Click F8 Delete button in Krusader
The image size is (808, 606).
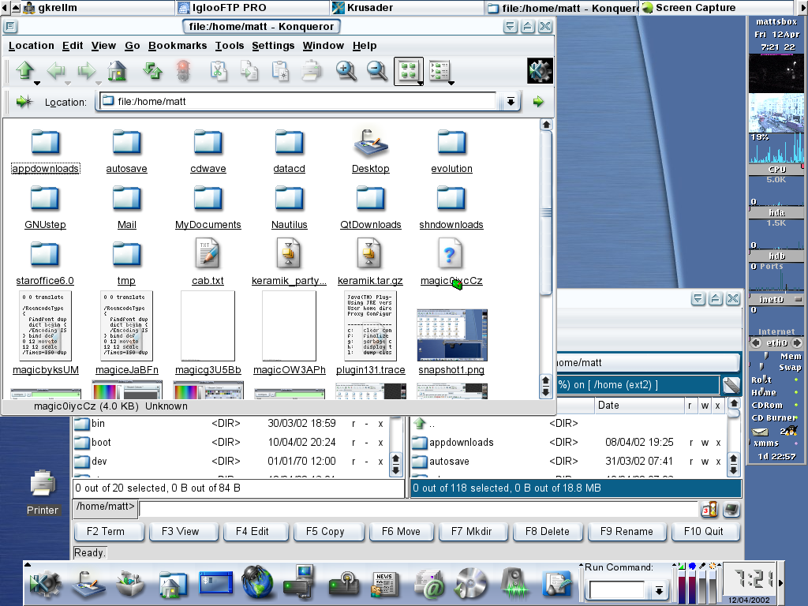coord(548,531)
